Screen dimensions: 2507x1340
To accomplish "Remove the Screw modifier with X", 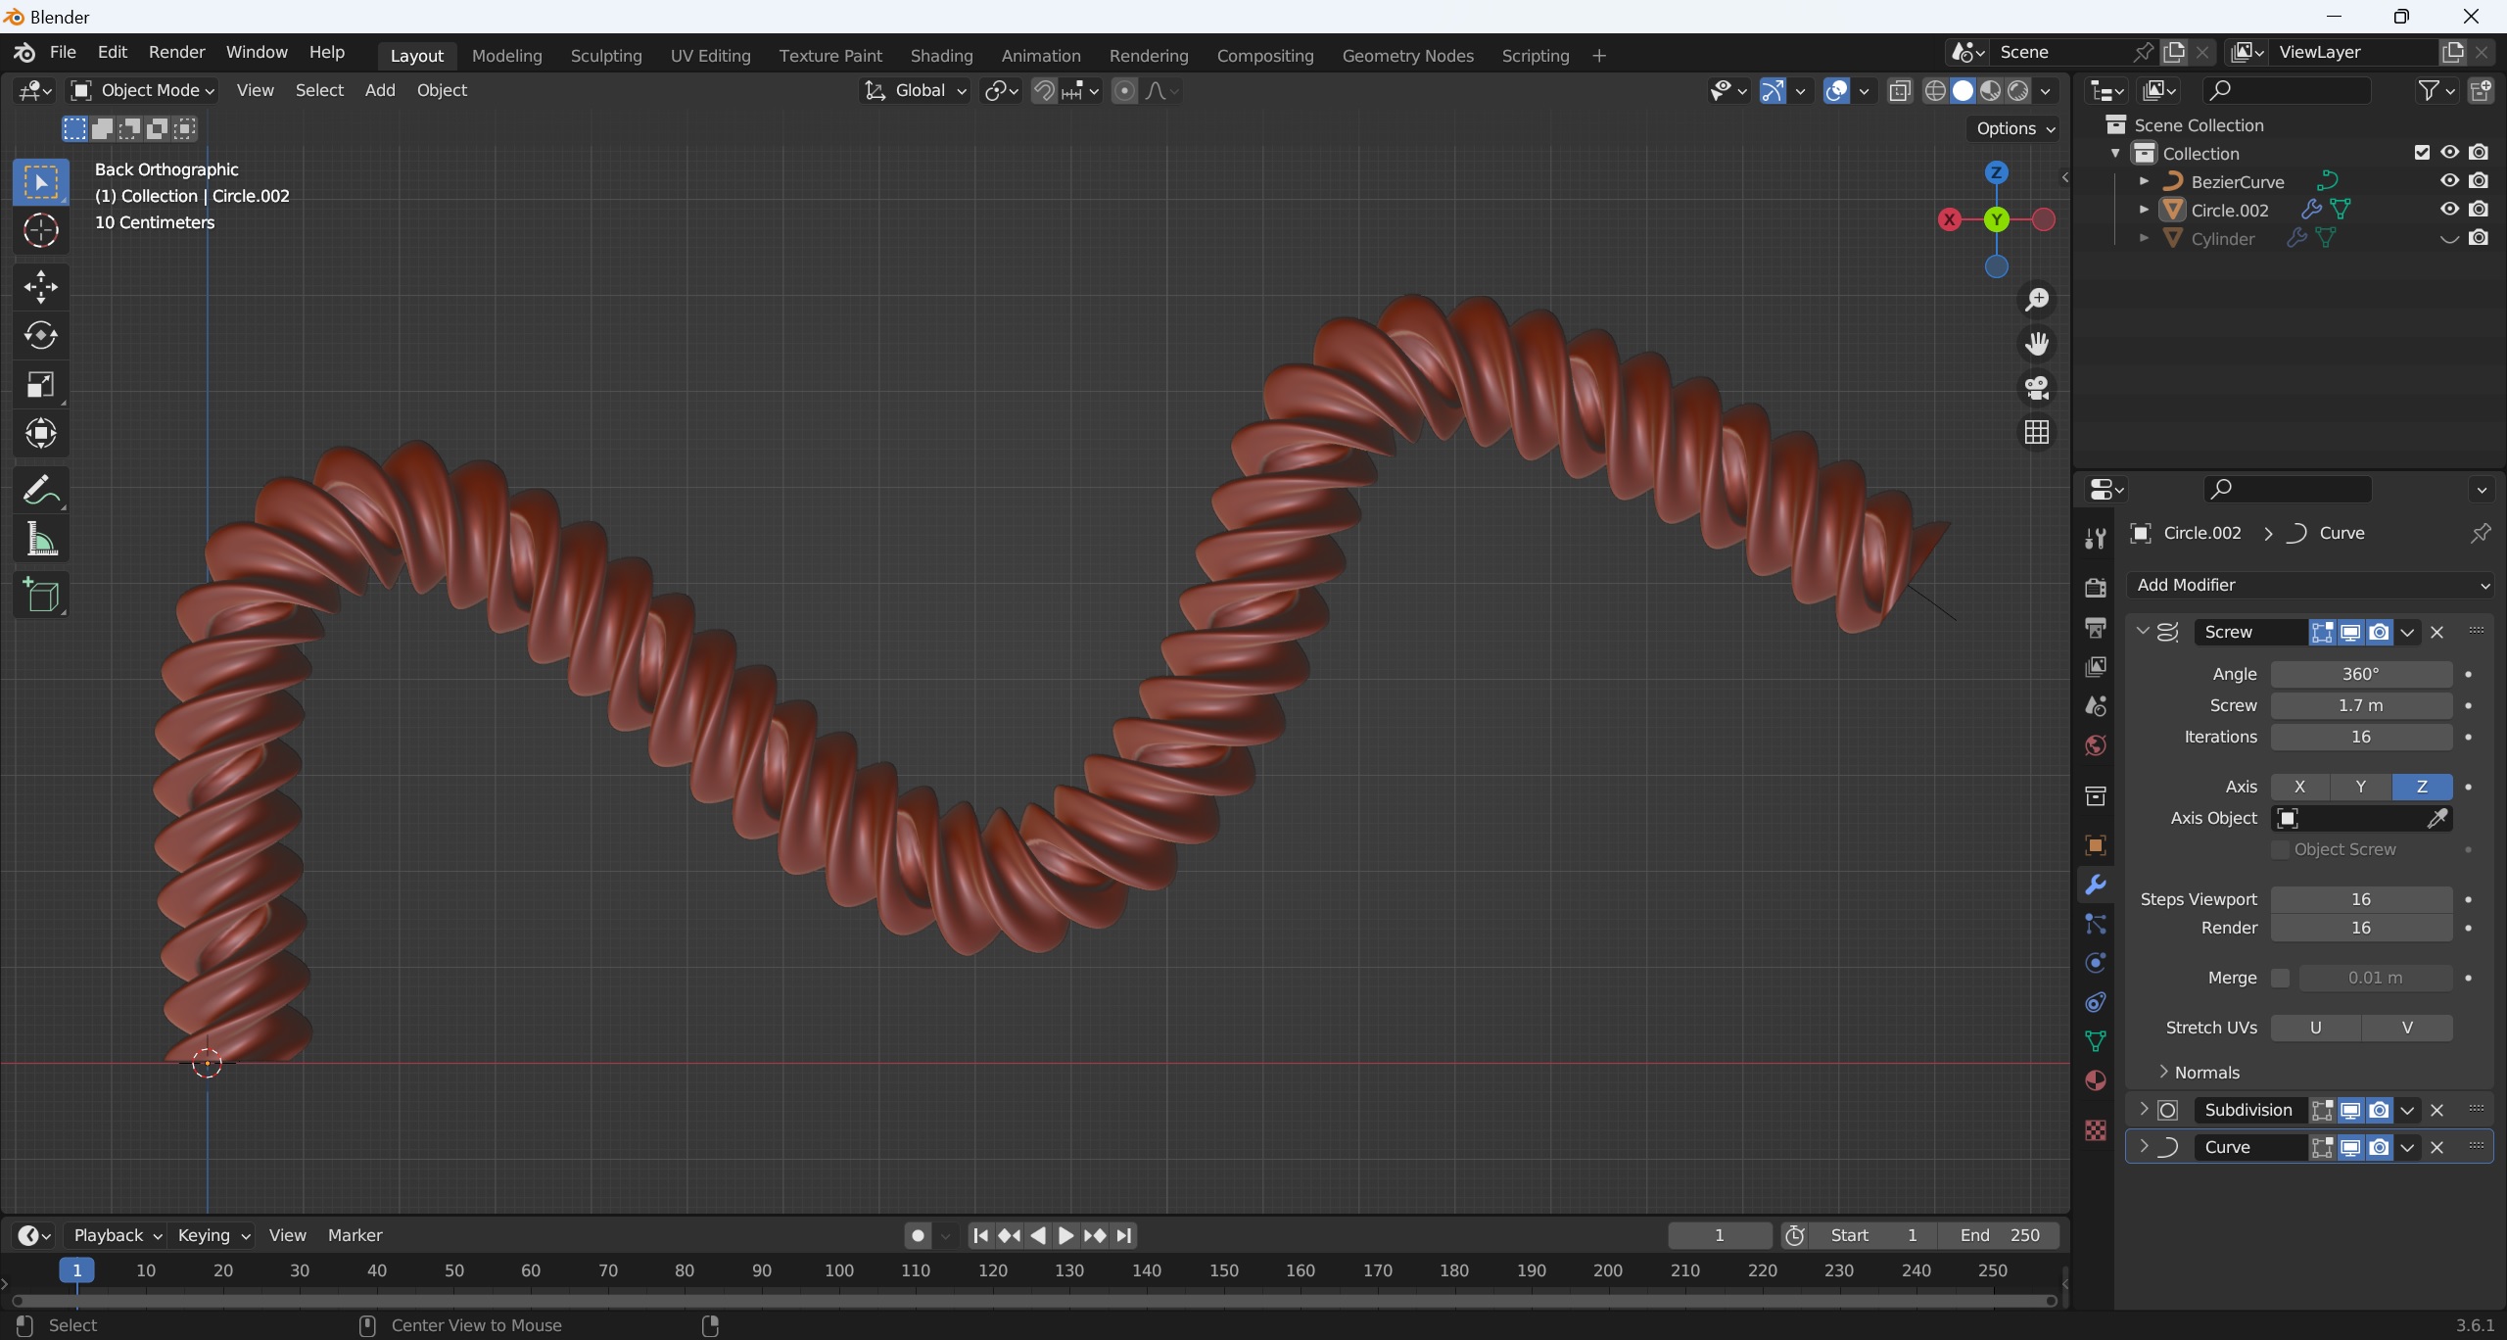I will [2437, 633].
